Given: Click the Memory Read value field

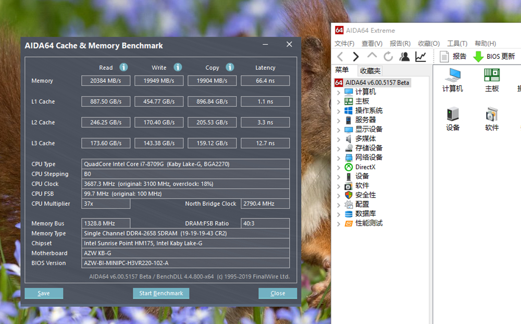Looking at the screenshot, I should point(106,81).
